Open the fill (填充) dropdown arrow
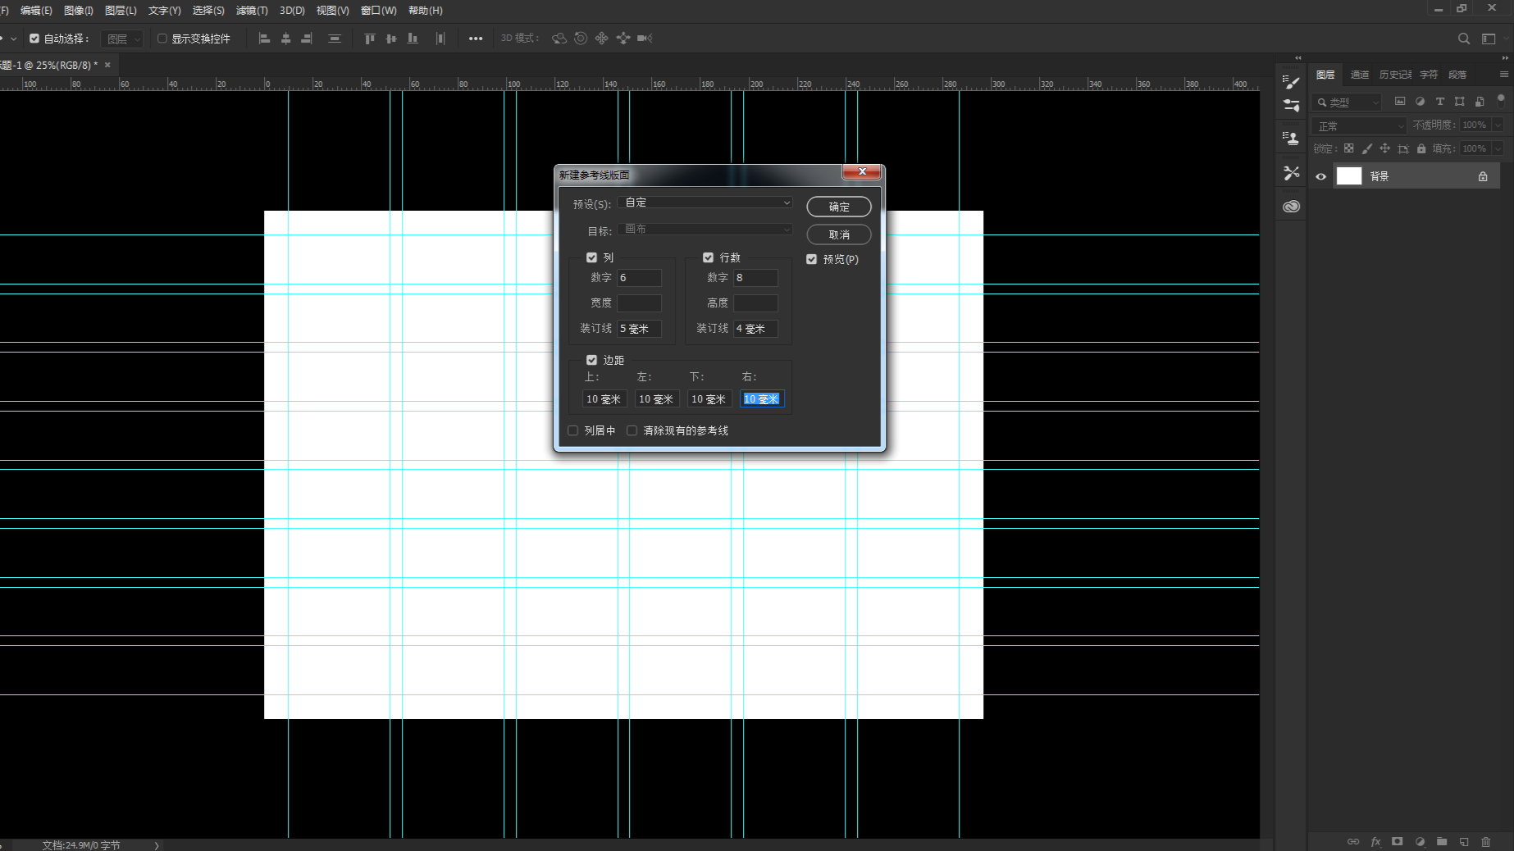This screenshot has height=851, width=1514. click(x=1498, y=148)
